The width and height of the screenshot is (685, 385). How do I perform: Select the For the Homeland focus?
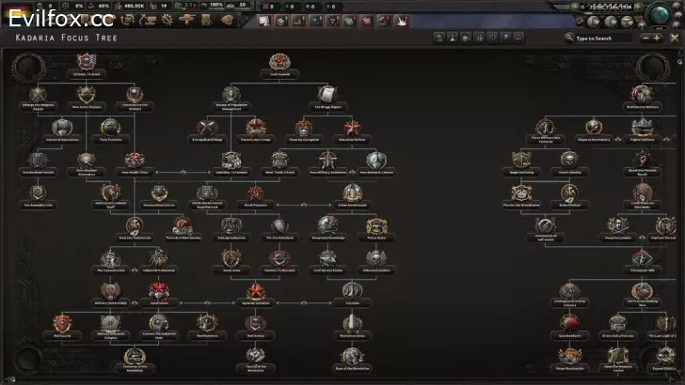[279, 226]
